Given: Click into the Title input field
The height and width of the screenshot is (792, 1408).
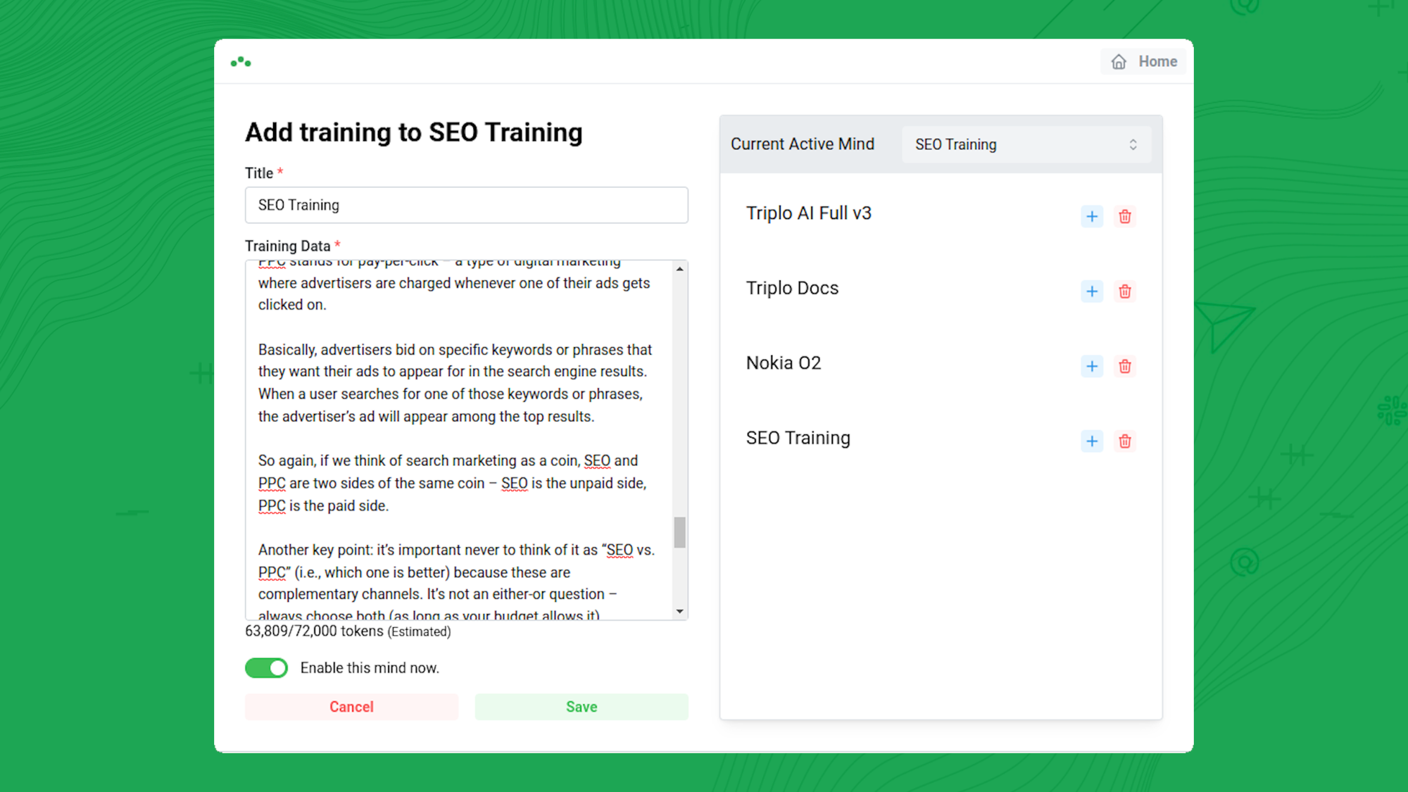Looking at the screenshot, I should click(x=466, y=205).
